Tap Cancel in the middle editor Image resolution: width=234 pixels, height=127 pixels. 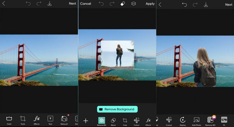[x=85, y=4]
